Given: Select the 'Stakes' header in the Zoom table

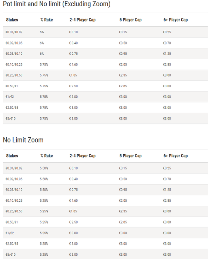Looking at the screenshot, I should 12,156.
